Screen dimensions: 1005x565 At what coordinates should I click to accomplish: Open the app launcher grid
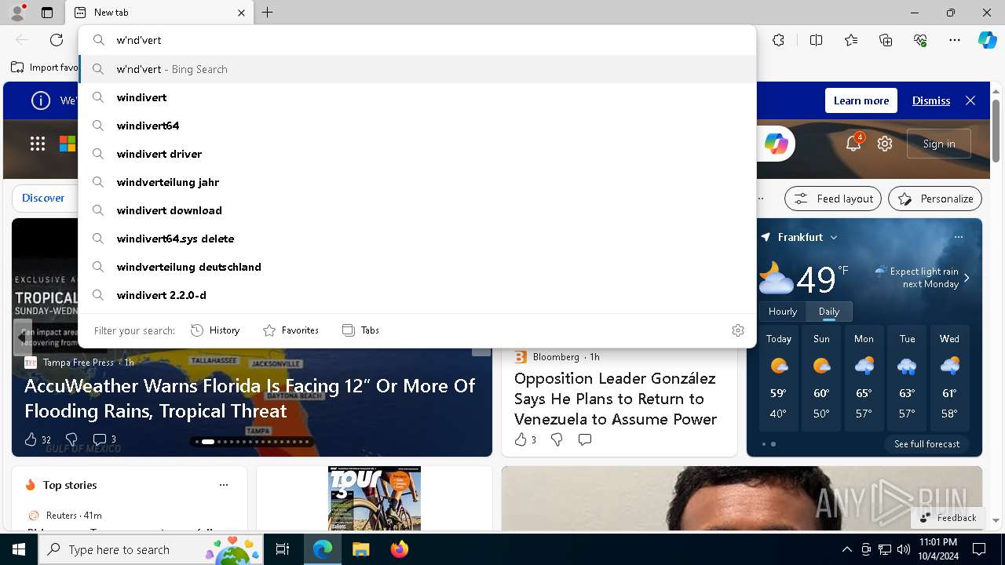38,144
